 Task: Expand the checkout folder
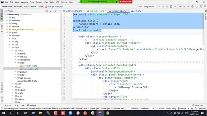(x=13, y=90)
